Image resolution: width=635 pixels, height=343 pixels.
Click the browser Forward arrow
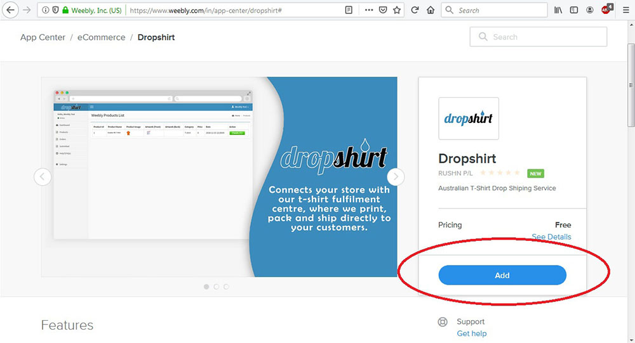click(x=27, y=10)
